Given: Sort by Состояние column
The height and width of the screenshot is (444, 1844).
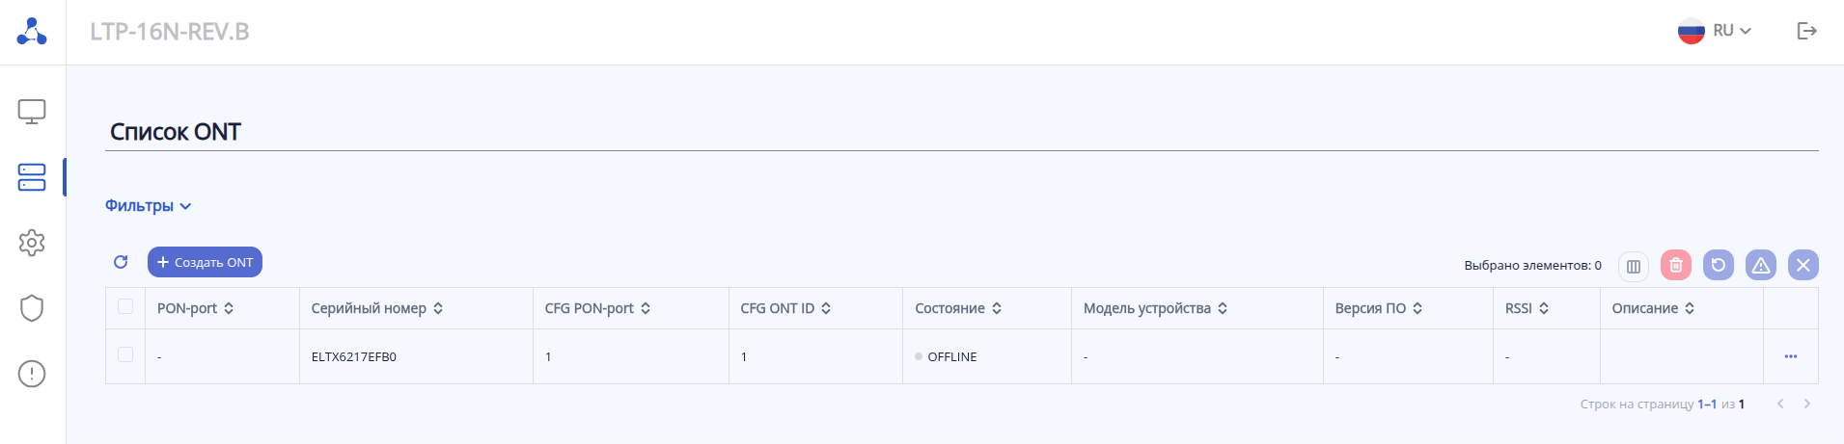Looking at the screenshot, I should (x=997, y=308).
